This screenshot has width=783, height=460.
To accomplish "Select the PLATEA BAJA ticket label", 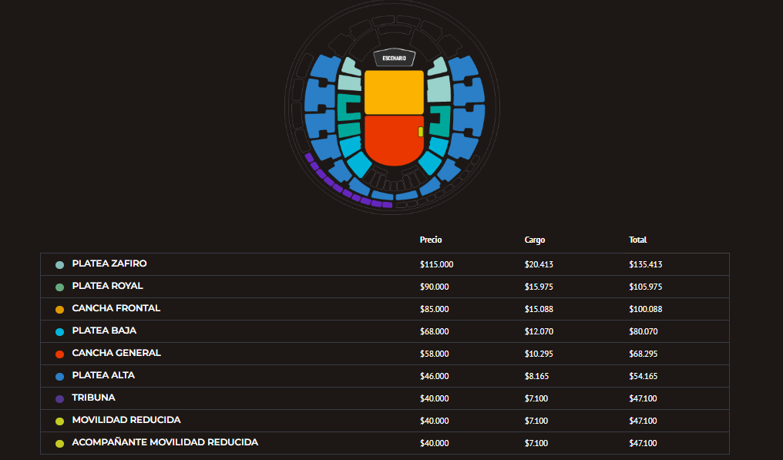I will tap(104, 331).
